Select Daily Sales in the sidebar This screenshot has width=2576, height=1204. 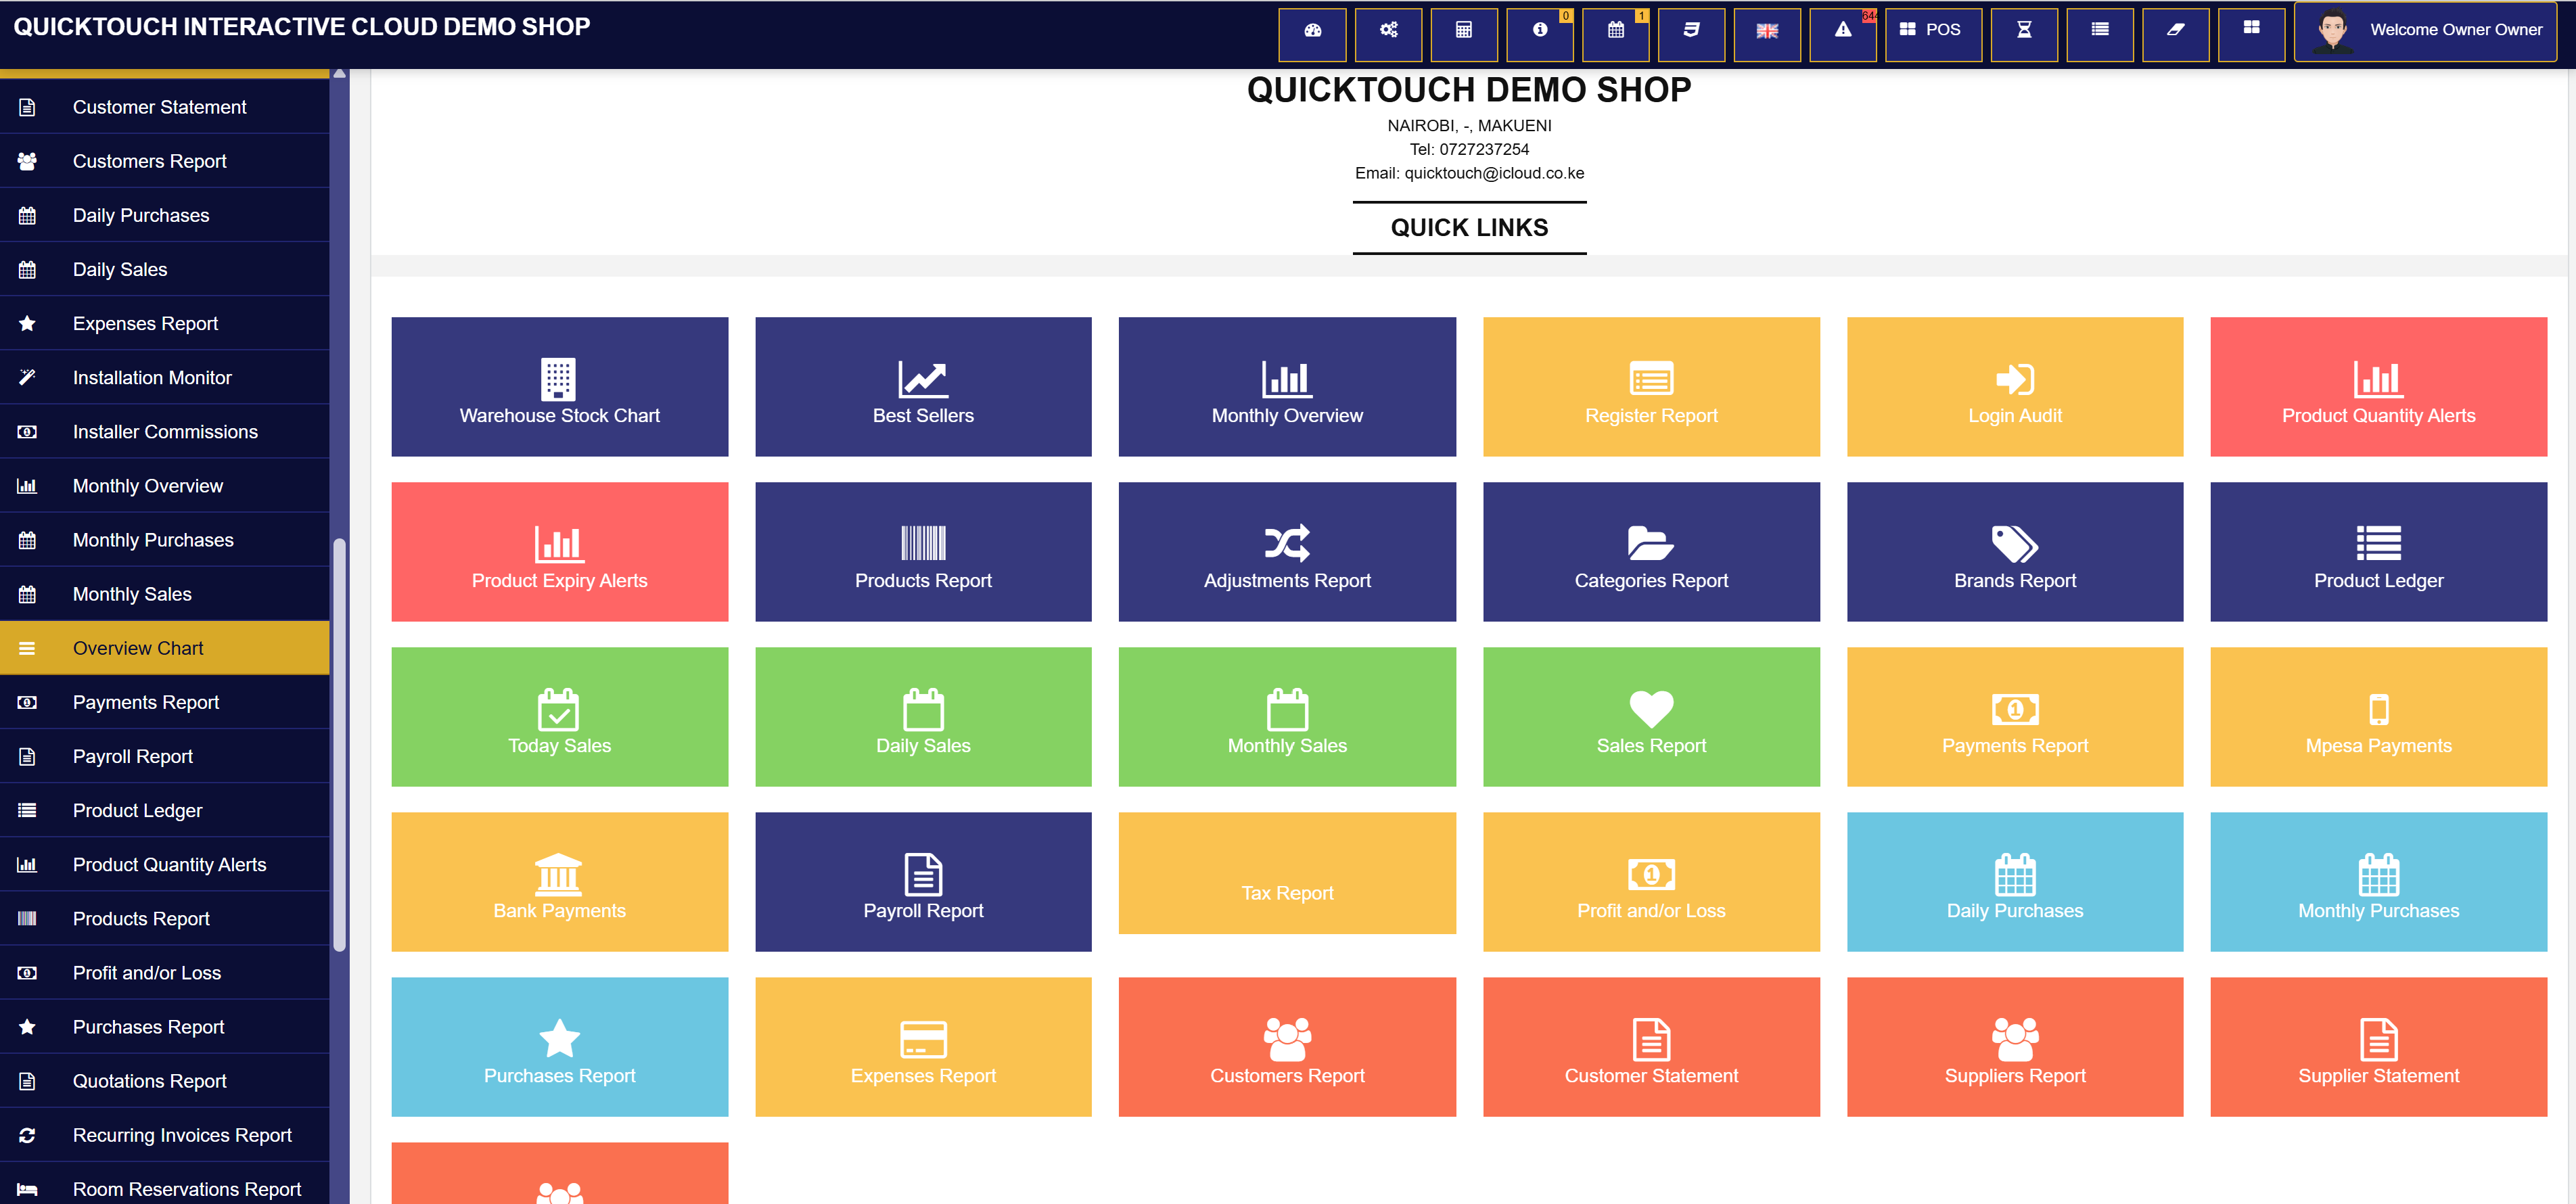tap(164, 269)
